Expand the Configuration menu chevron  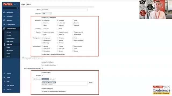(x=18, y=25)
